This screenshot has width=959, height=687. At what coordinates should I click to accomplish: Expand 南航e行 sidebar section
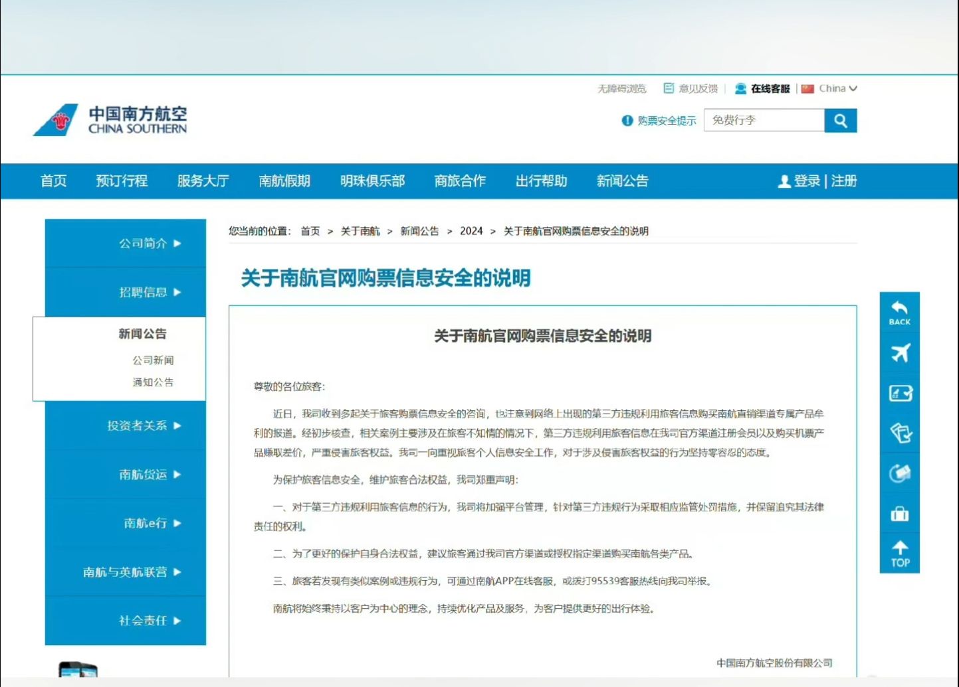click(126, 523)
